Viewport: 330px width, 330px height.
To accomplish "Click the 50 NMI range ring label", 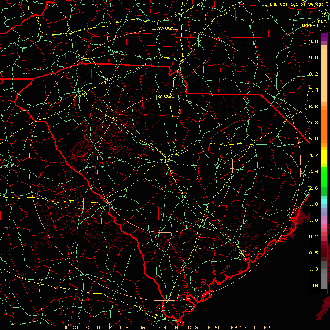I will click(x=165, y=97).
